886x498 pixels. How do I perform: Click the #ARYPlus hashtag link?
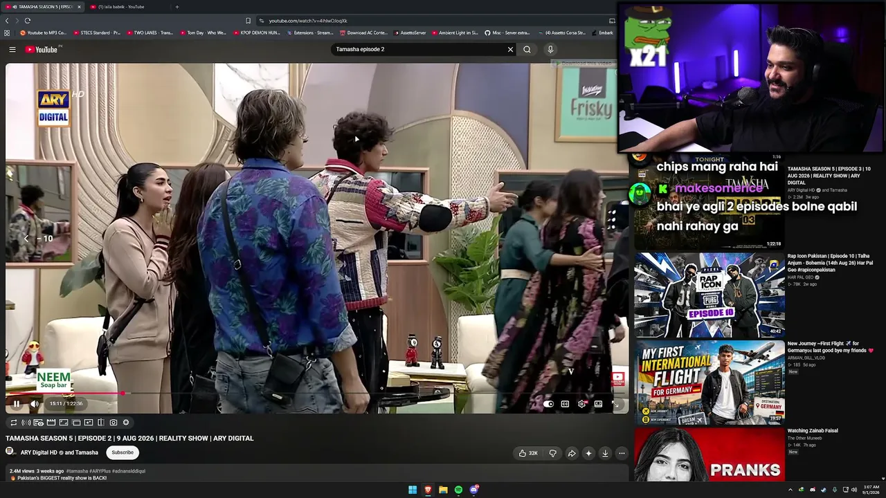[x=100, y=471]
